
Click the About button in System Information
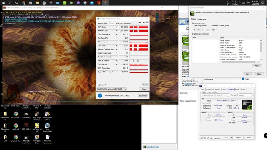coord(257,66)
